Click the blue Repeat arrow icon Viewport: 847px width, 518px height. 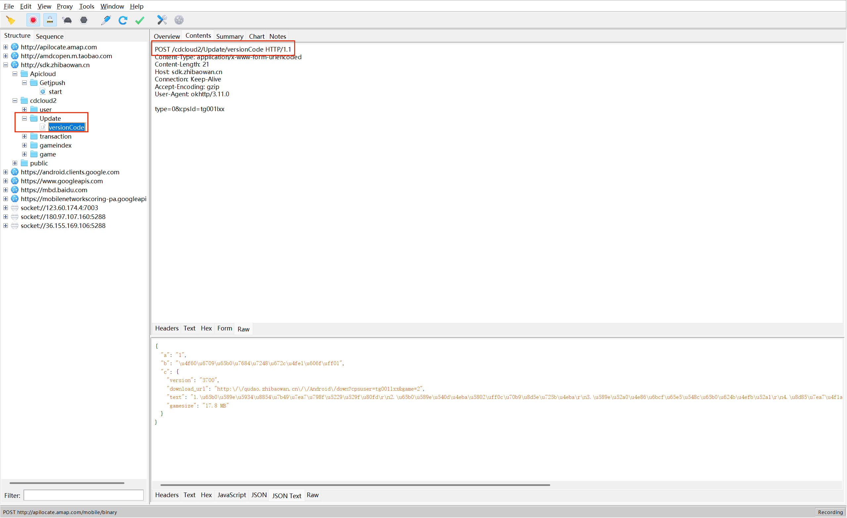tap(123, 20)
